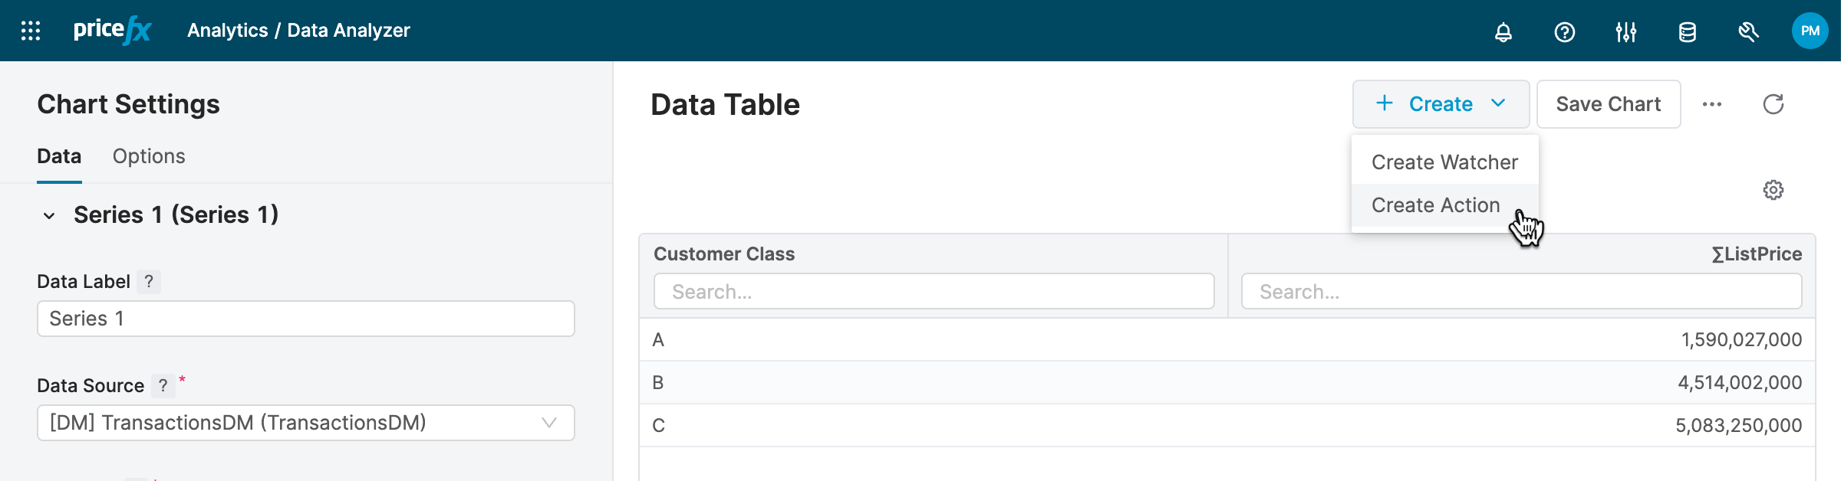Collapse the Series 1 section
The image size is (1841, 481).
[x=49, y=216]
